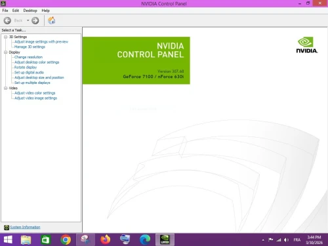Select Adjust desktop size and position
The image size is (328, 246).
(39, 77)
